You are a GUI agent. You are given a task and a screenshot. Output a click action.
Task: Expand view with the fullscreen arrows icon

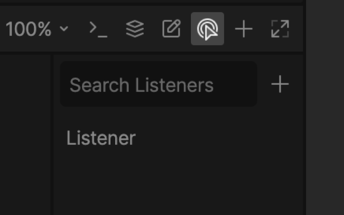tap(280, 29)
